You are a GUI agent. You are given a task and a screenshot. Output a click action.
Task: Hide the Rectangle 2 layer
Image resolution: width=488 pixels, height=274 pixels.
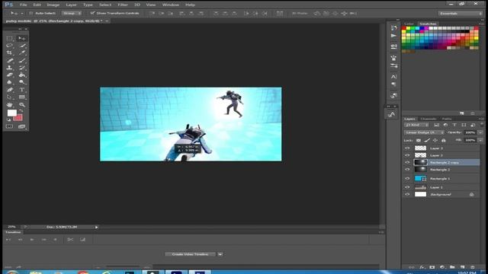tap(407, 169)
